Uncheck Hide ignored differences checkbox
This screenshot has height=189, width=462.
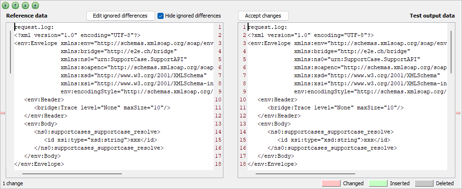161,16
